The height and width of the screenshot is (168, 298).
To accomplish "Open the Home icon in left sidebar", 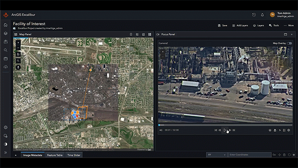I will [x=6, y=25].
